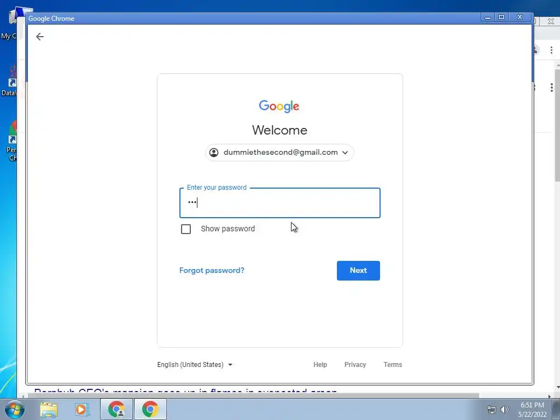Maximize the Google Chrome sign-in window
The image size is (560, 420).
[501, 17]
